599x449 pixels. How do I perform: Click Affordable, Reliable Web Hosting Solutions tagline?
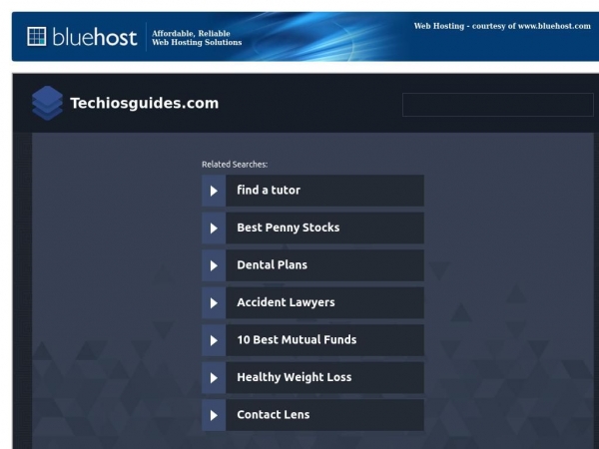coord(197,38)
